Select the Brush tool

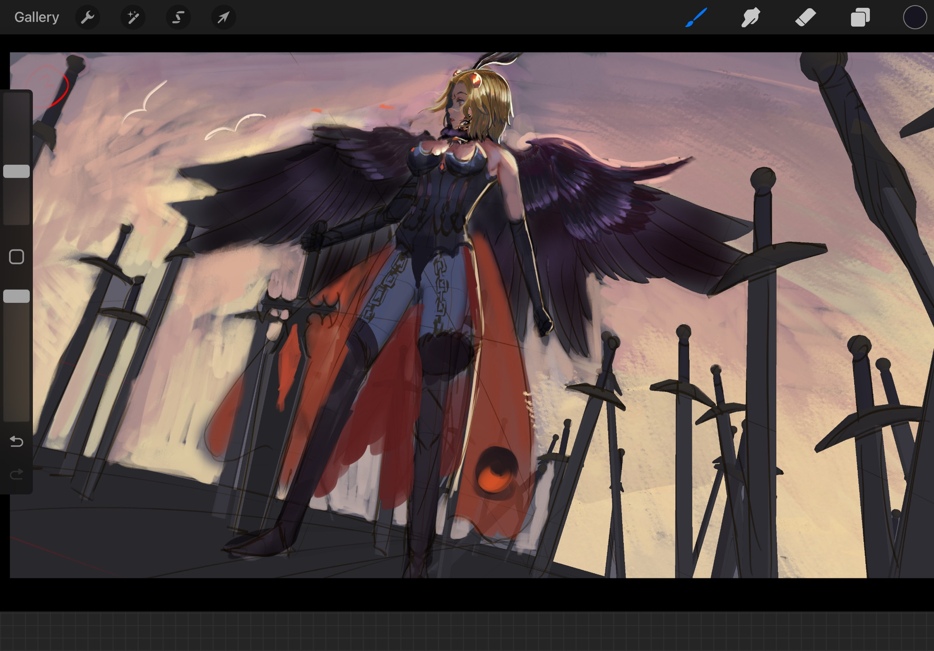(x=696, y=17)
